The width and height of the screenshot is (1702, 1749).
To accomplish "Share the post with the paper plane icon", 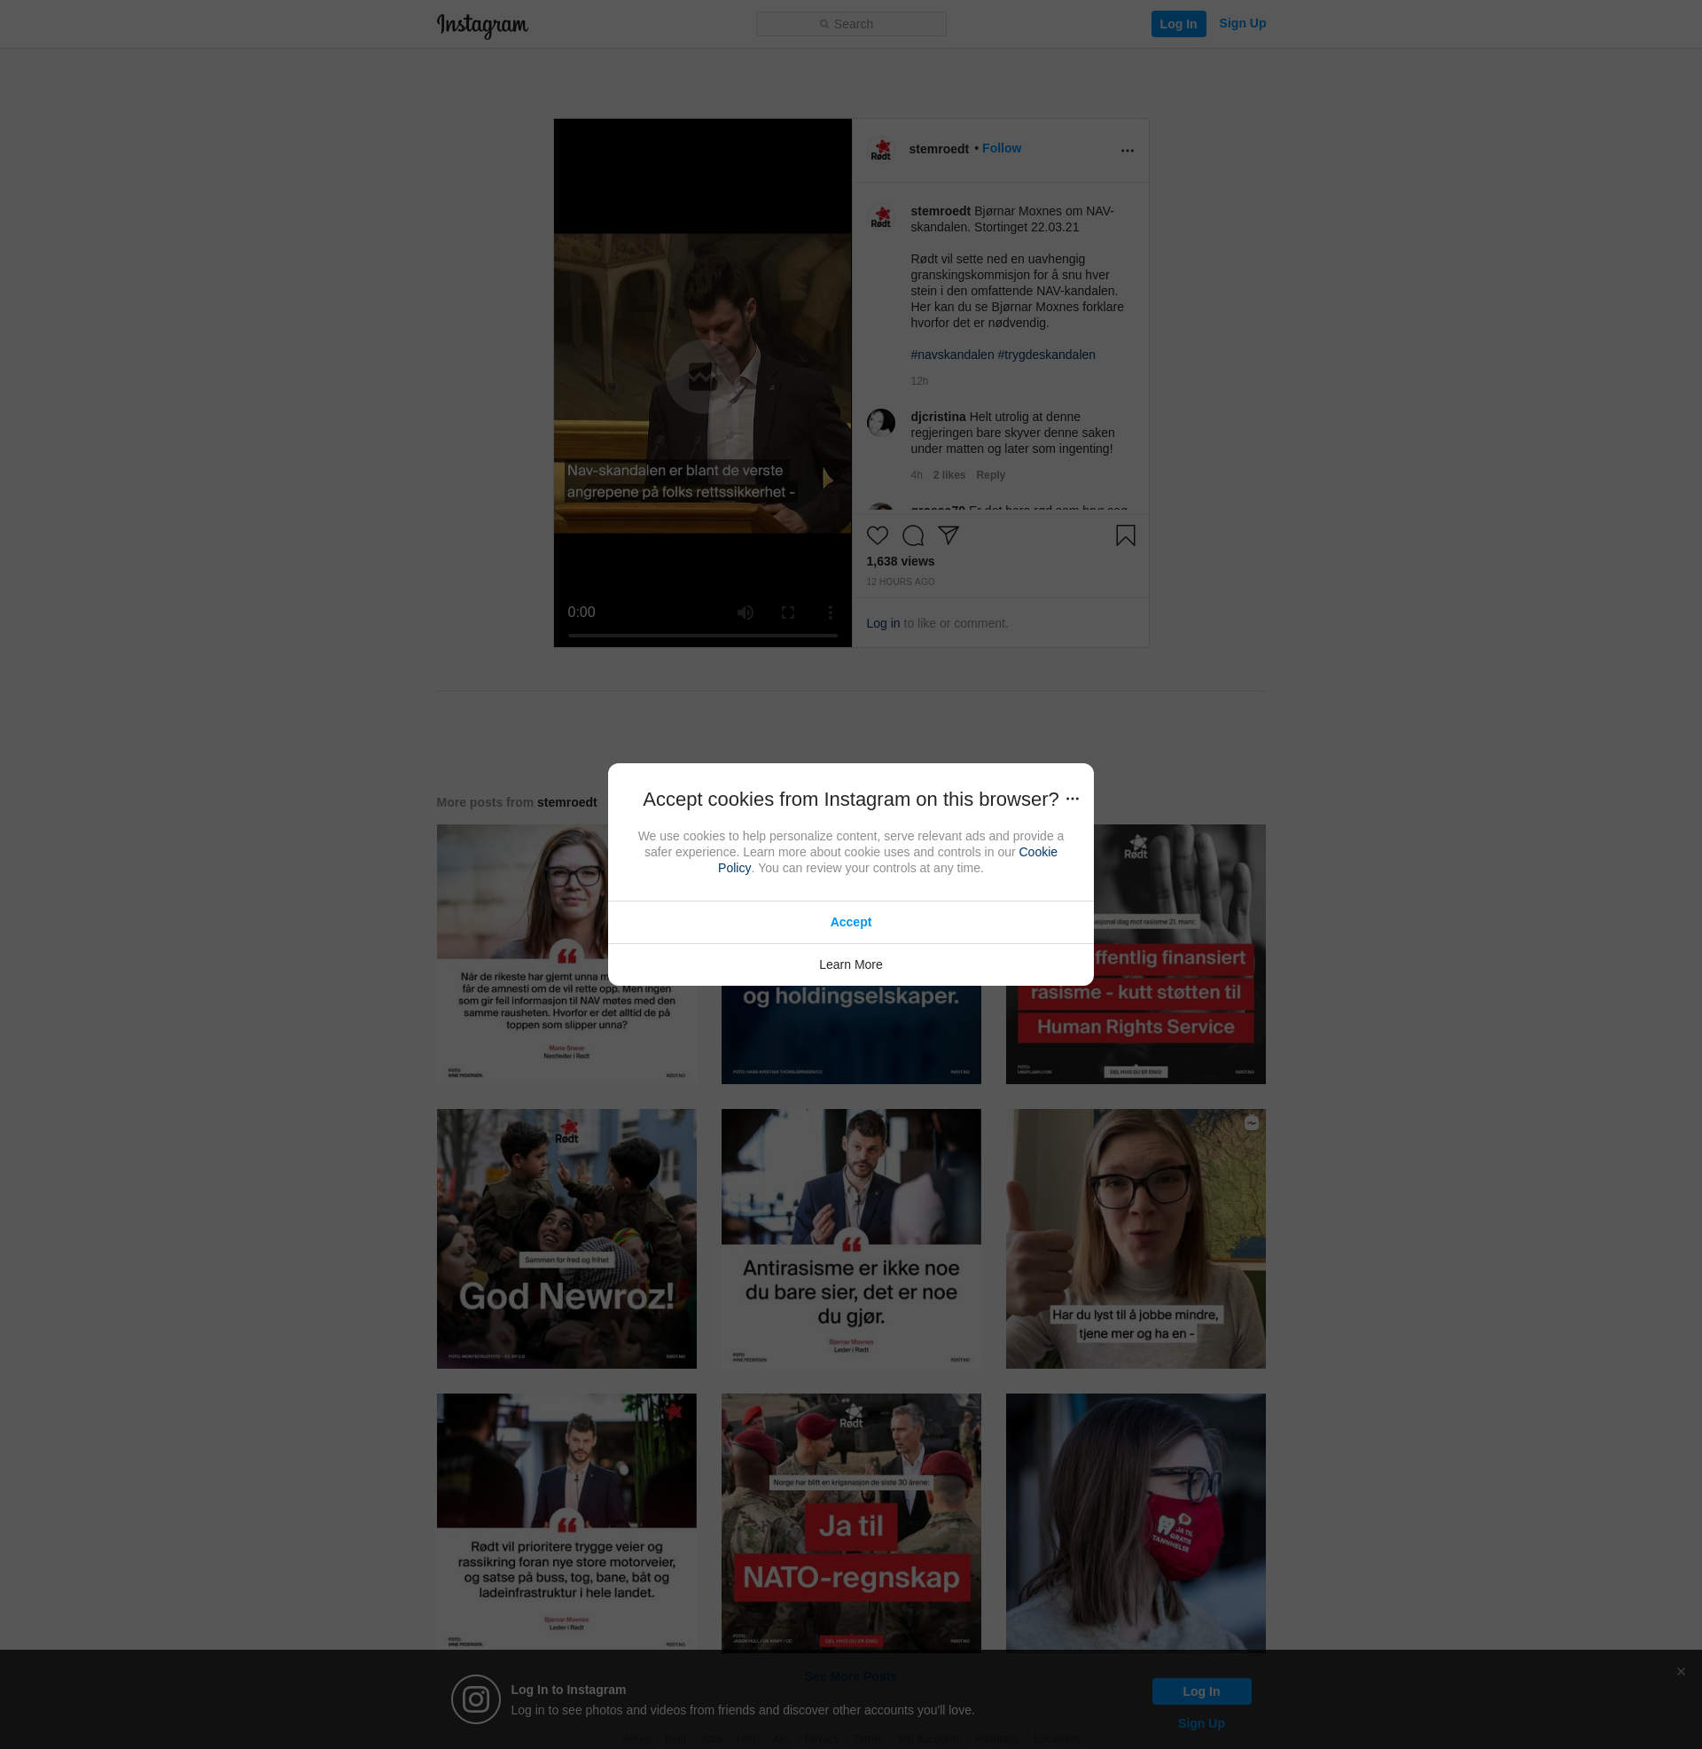I will pyautogui.click(x=949, y=535).
